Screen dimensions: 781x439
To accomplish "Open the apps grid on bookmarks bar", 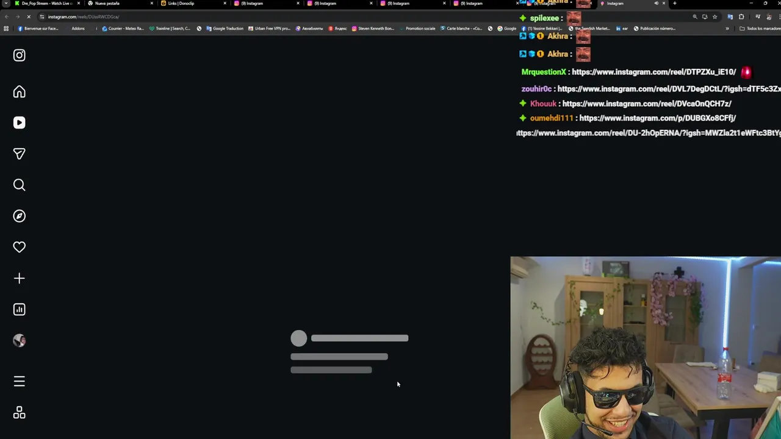I will 6,28.
